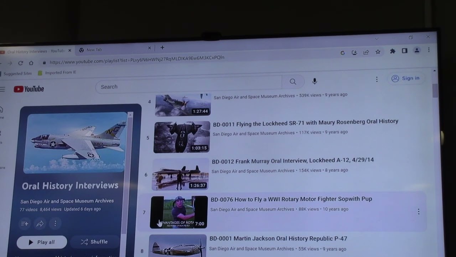Click the playlist cover image of Navy jet

(75, 143)
